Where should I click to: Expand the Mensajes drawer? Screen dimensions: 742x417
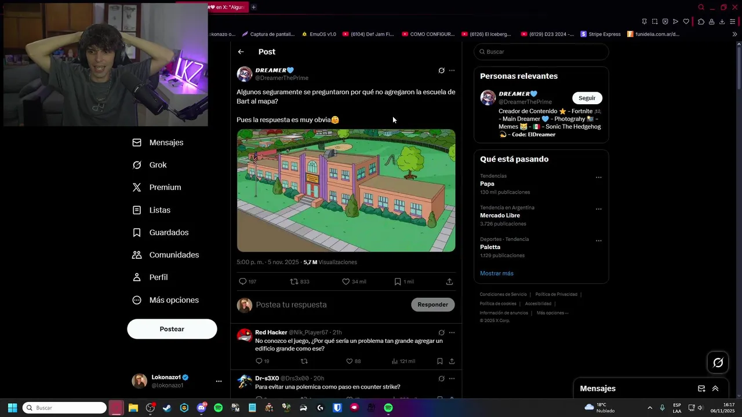(715, 389)
